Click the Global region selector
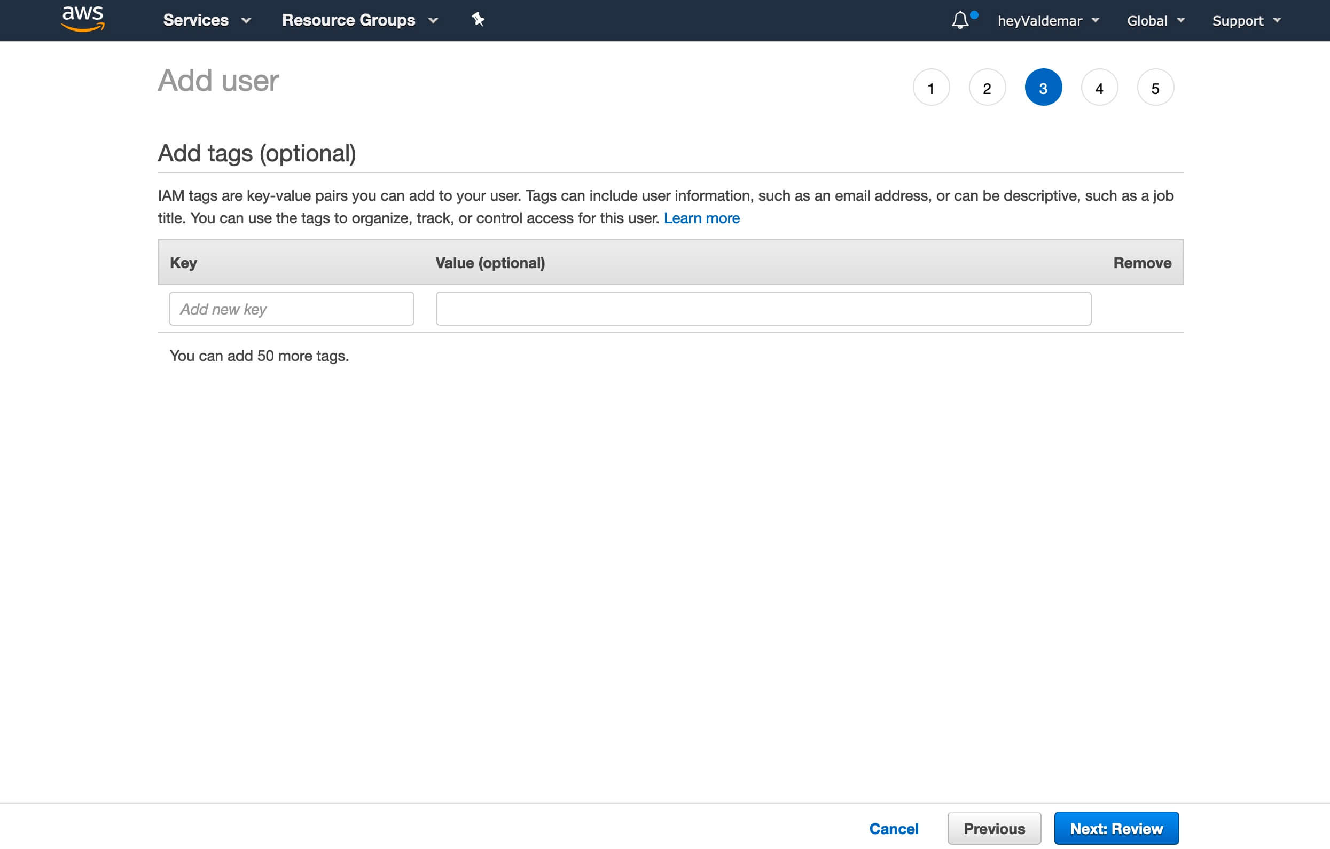Image resolution: width=1330 pixels, height=849 pixels. [1155, 20]
